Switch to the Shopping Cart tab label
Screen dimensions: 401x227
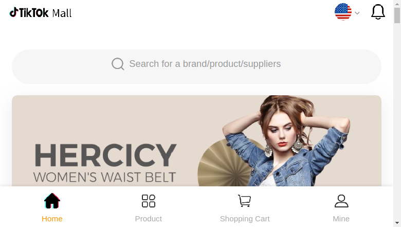(x=245, y=219)
